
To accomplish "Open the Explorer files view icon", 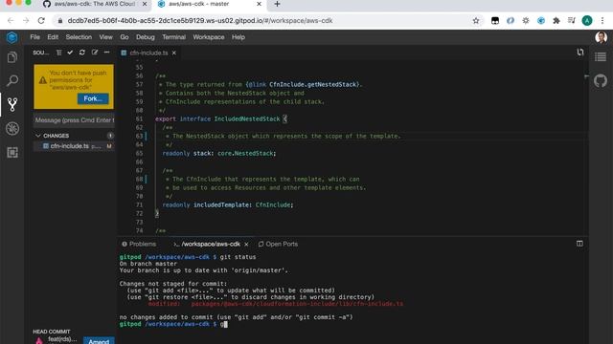I will tap(12, 57).
